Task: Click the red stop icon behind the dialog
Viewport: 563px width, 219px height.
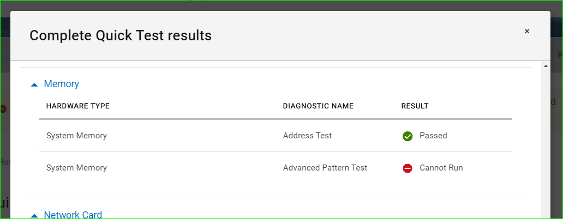Action: 3,109
